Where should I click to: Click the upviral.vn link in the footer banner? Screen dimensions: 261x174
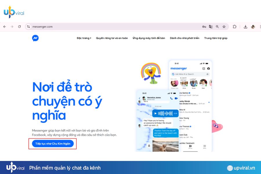tap(241, 168)
